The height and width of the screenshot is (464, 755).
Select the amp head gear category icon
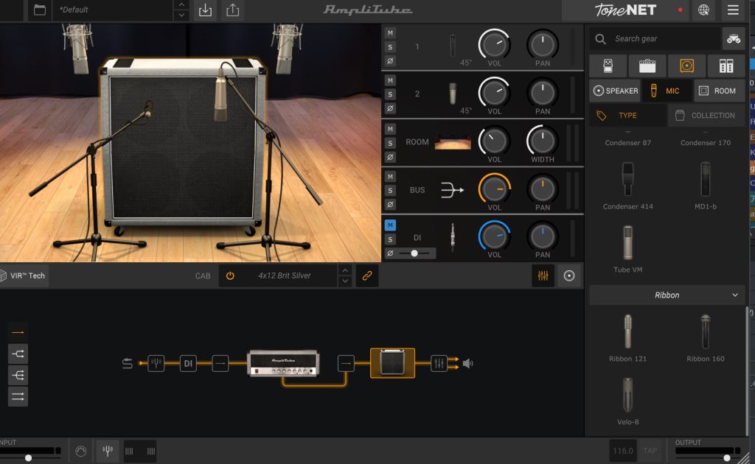pyautogui.click(x=647, y=66)
